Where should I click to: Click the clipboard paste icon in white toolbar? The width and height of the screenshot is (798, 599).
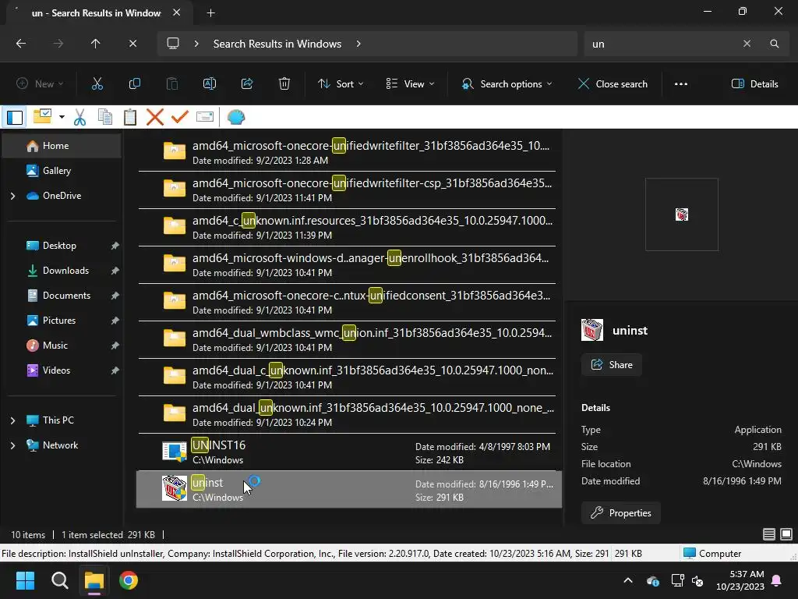pos(130,118)
